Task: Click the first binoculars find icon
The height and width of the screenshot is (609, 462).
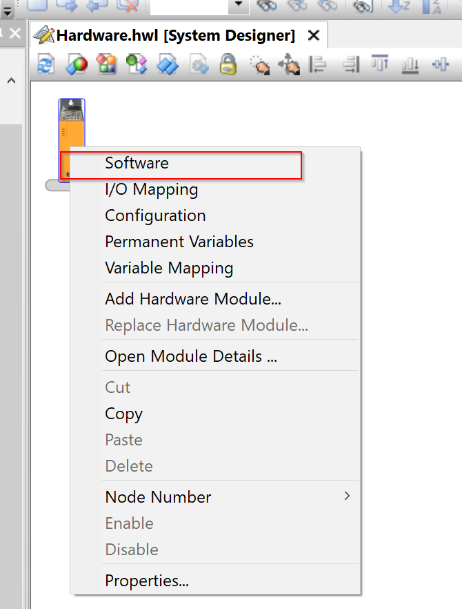Action: click(267, 6)
